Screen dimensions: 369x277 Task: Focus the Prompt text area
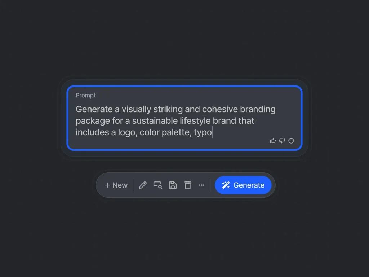point(184,118)
